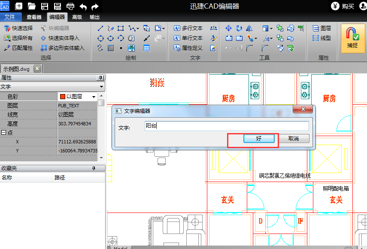The height and width of the screenshot is (249, 367).
Task: Click the left 玄关 label in drawing
Action: click(228, 200)
